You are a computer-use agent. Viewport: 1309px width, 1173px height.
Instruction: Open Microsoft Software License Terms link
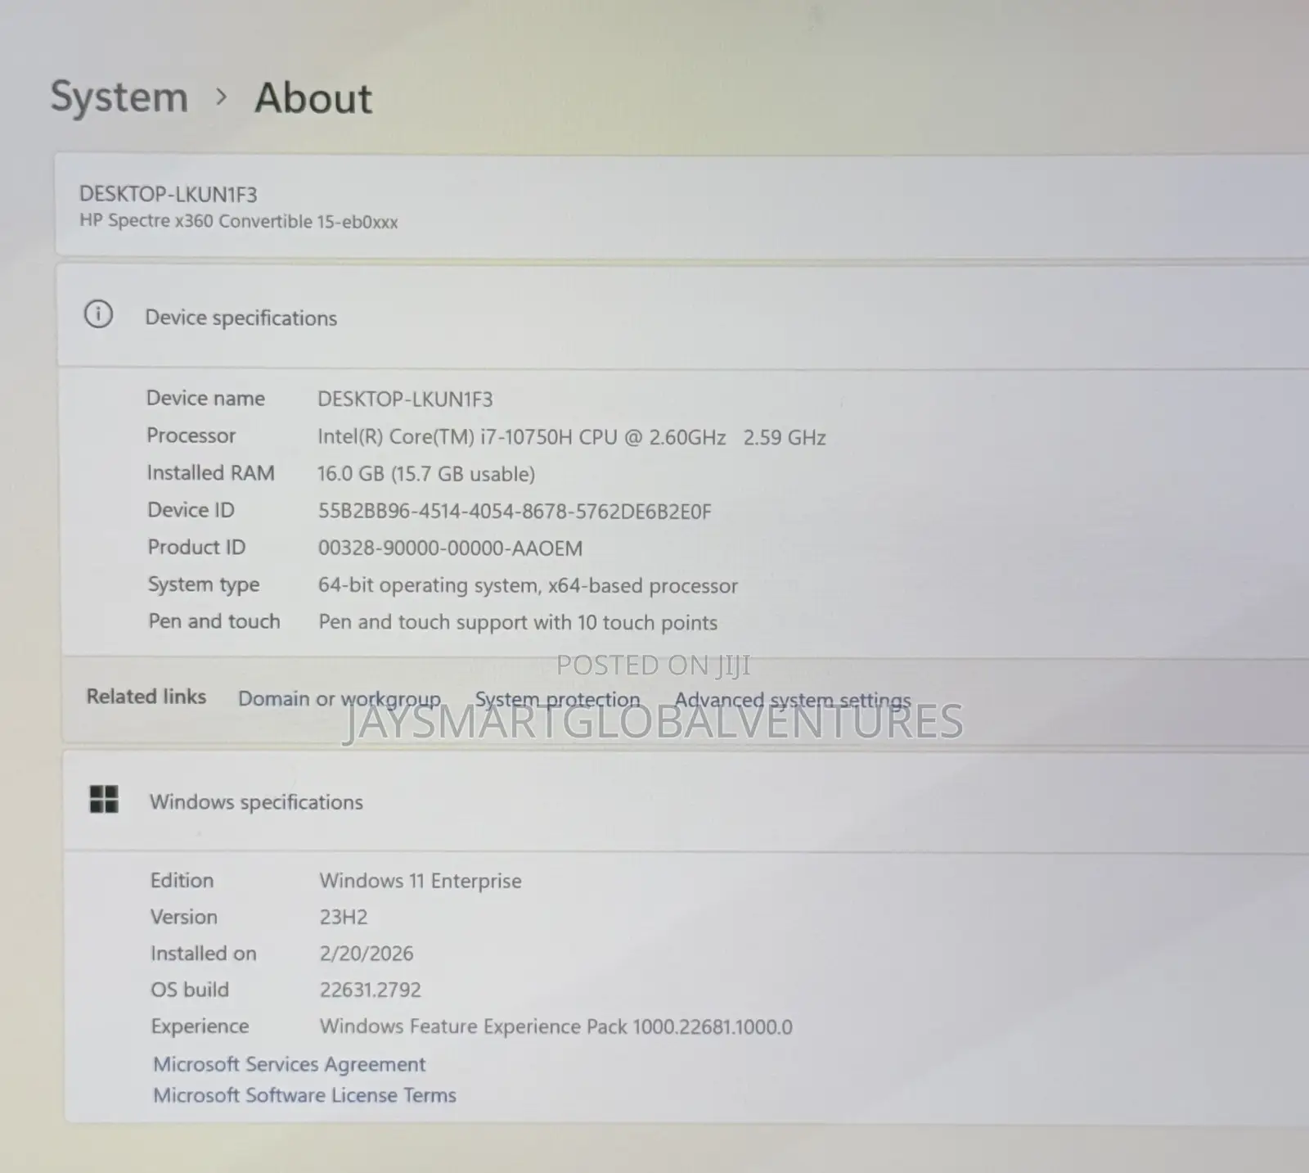pyautogui.click(x=304, y=1095)
